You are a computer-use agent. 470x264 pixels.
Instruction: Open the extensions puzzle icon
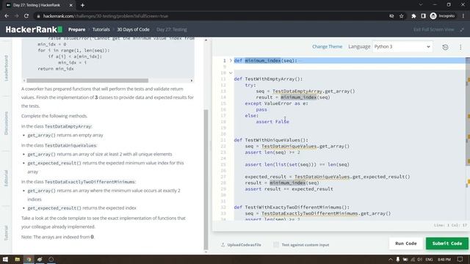tap(413, 16)
